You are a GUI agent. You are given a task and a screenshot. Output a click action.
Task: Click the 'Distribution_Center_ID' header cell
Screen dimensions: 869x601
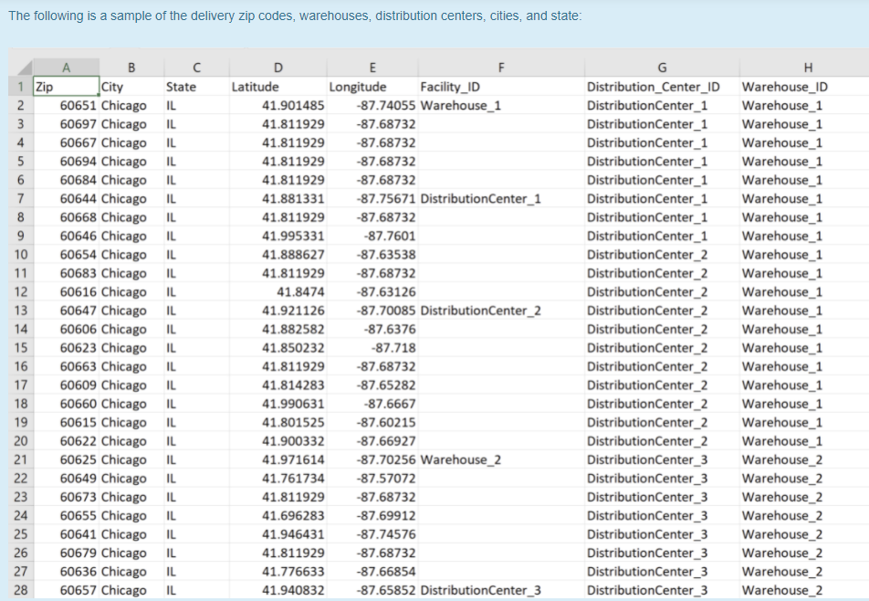pyautogui.click(x=662, y=87)
